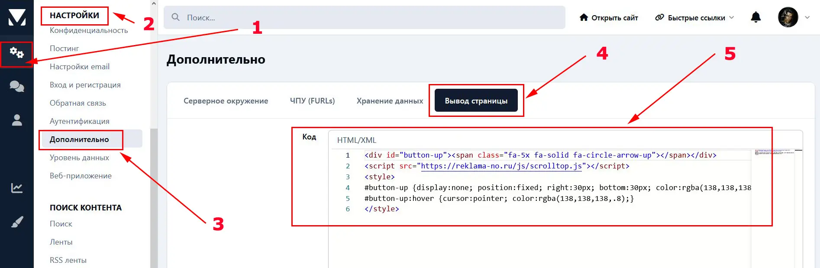Click the ПОИСК КОНТЕНТА section heading
820x268 pixels.
click(x=86, y=207)
